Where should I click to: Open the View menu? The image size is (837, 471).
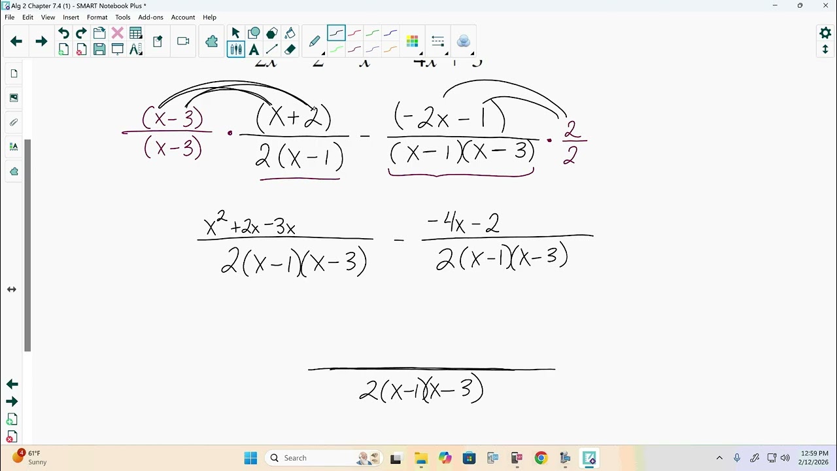pyautogui.click(x=48, y=17)
